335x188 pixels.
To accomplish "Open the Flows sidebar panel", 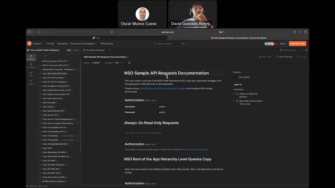I will [x=31, y=74].
